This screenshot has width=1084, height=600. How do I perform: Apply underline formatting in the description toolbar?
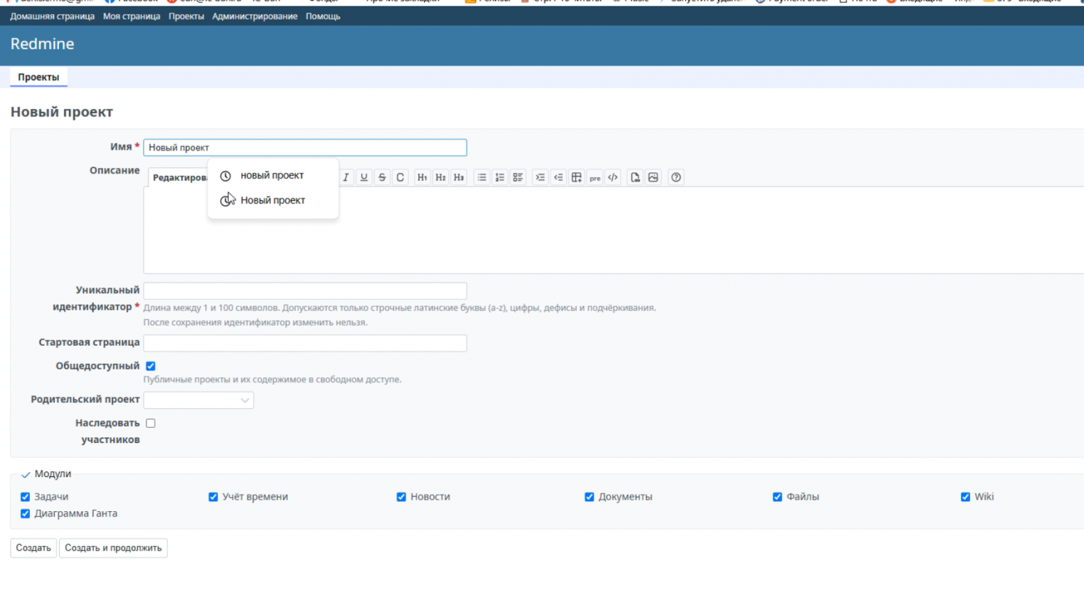click(x=363, y=177)
